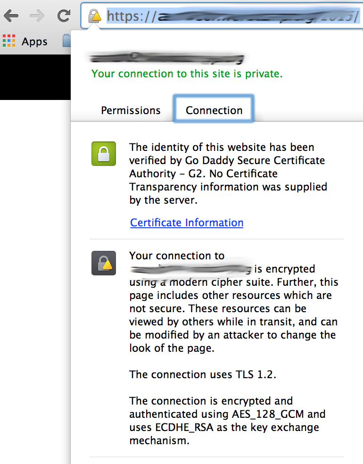This screenshot has width=363, height=464.
Task: Click the padlock warning icon in address bar
Action: [x=95, y=16]
